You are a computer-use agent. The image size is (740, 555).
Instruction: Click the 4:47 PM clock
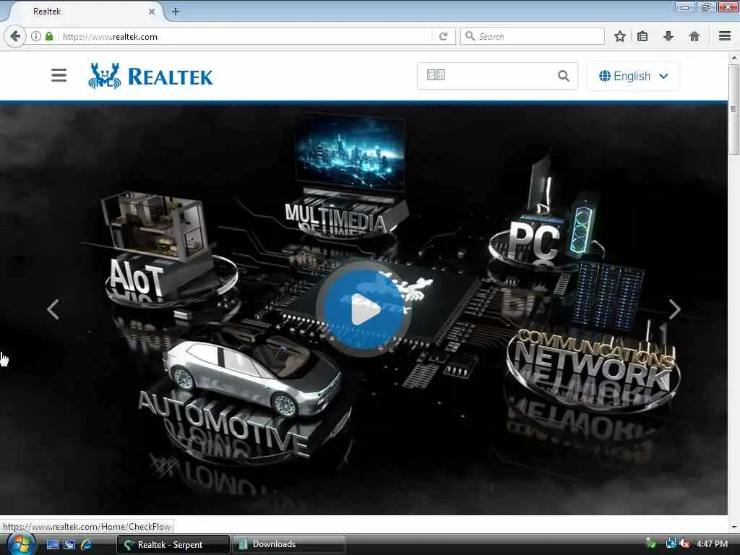click(712, 544)
